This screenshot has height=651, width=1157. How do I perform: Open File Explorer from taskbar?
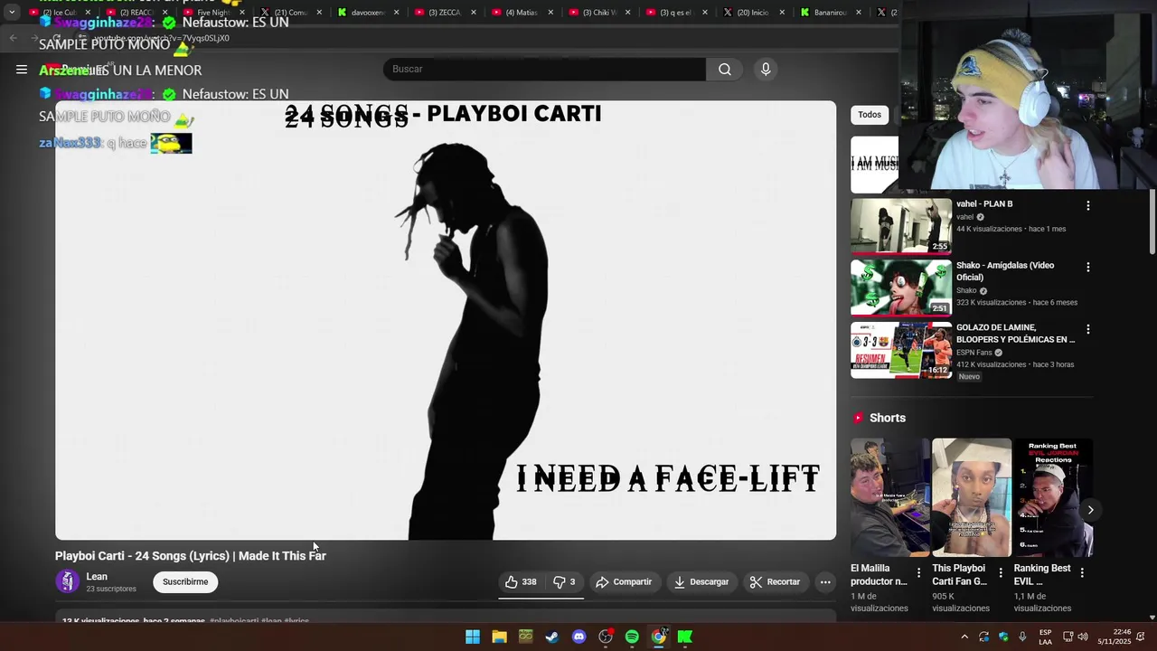[499, 637]
